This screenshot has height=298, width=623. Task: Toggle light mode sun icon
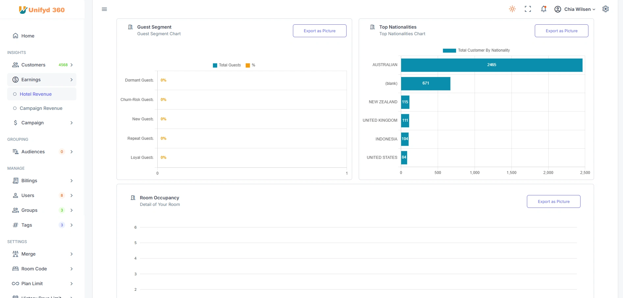512,9
